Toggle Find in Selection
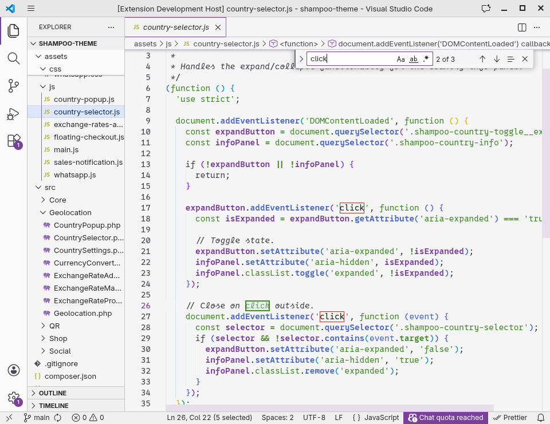The height and width of the screenshot is (424, 550). pyautogui.click(x=510, y=59)
